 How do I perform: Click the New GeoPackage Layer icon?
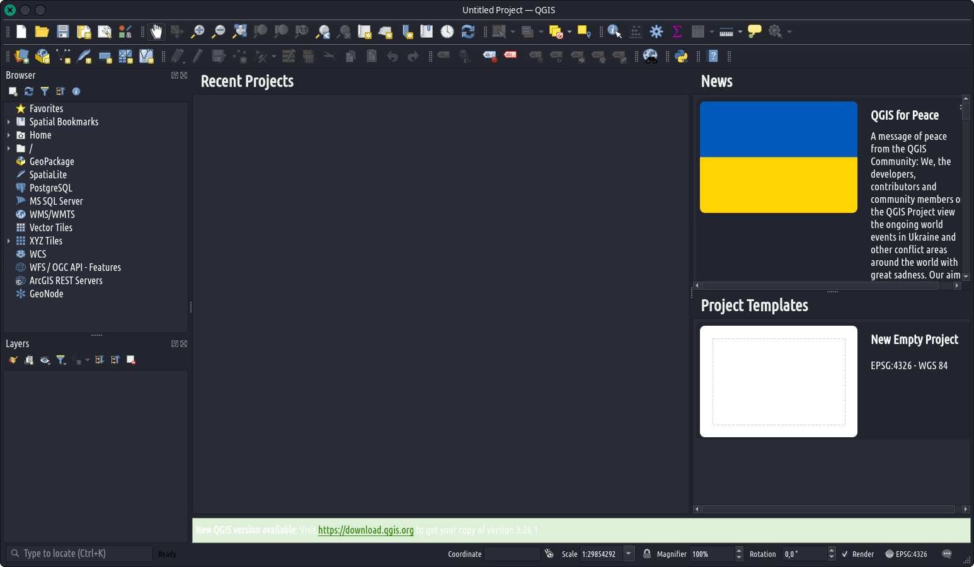(42, 56)
